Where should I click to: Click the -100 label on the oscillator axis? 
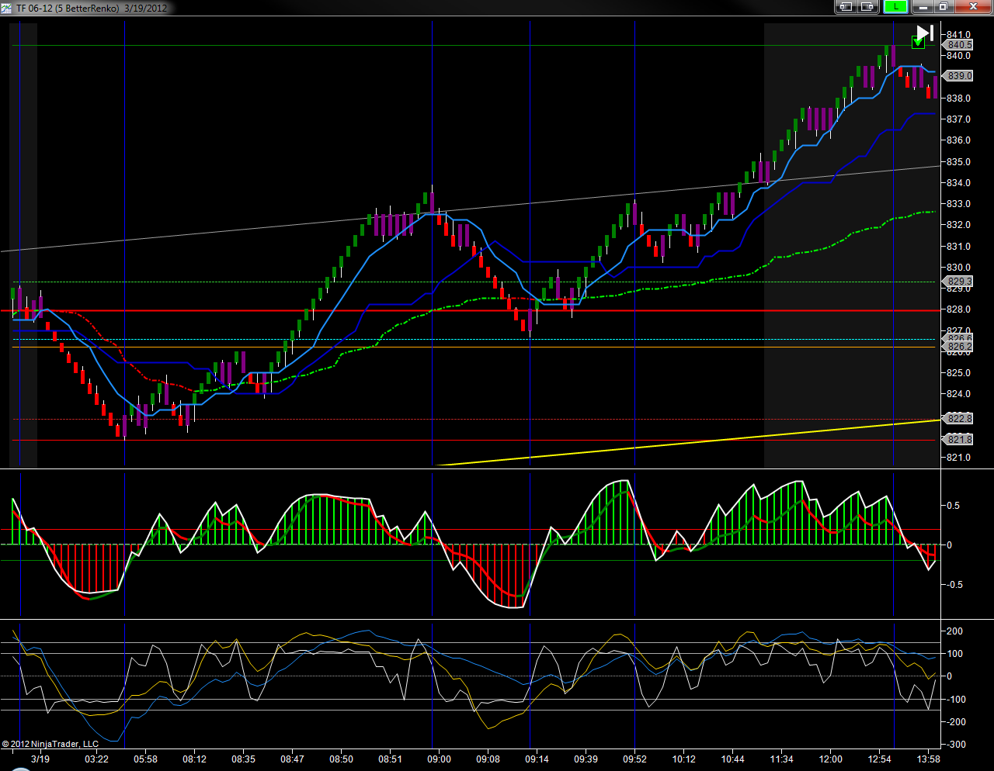click(x=954, y=700)
